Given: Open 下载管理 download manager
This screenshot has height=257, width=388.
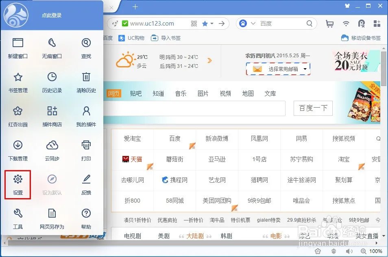Looking at the screenshot, I should click(18, 151).
